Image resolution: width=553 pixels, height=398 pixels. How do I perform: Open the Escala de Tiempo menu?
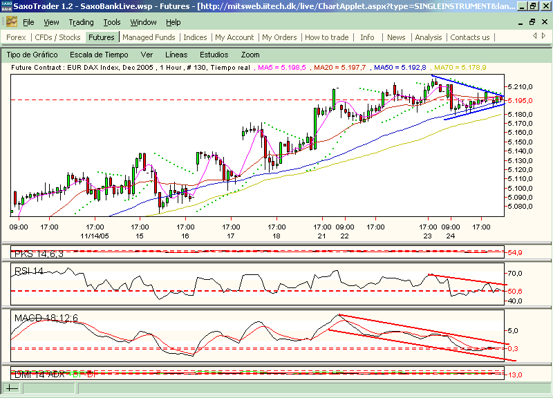coord(99,55)
